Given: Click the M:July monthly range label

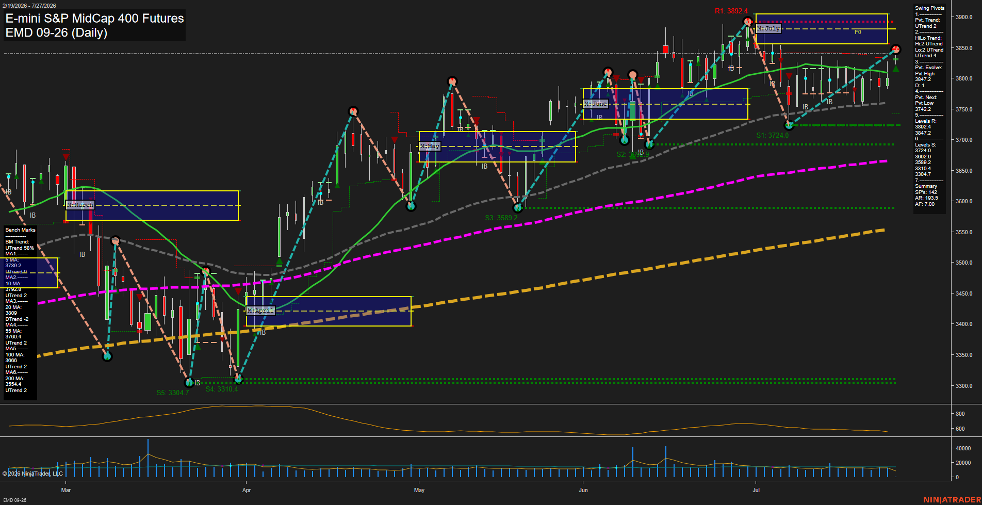Looking at the screenshot, I should coord(768,28).
